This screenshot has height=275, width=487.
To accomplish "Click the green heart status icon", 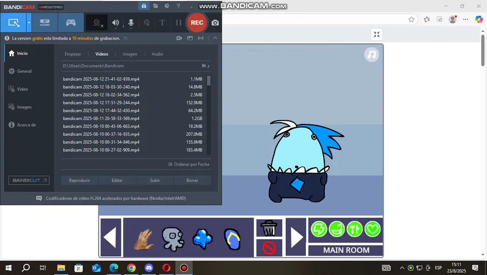I will click(x=372, y=229).
